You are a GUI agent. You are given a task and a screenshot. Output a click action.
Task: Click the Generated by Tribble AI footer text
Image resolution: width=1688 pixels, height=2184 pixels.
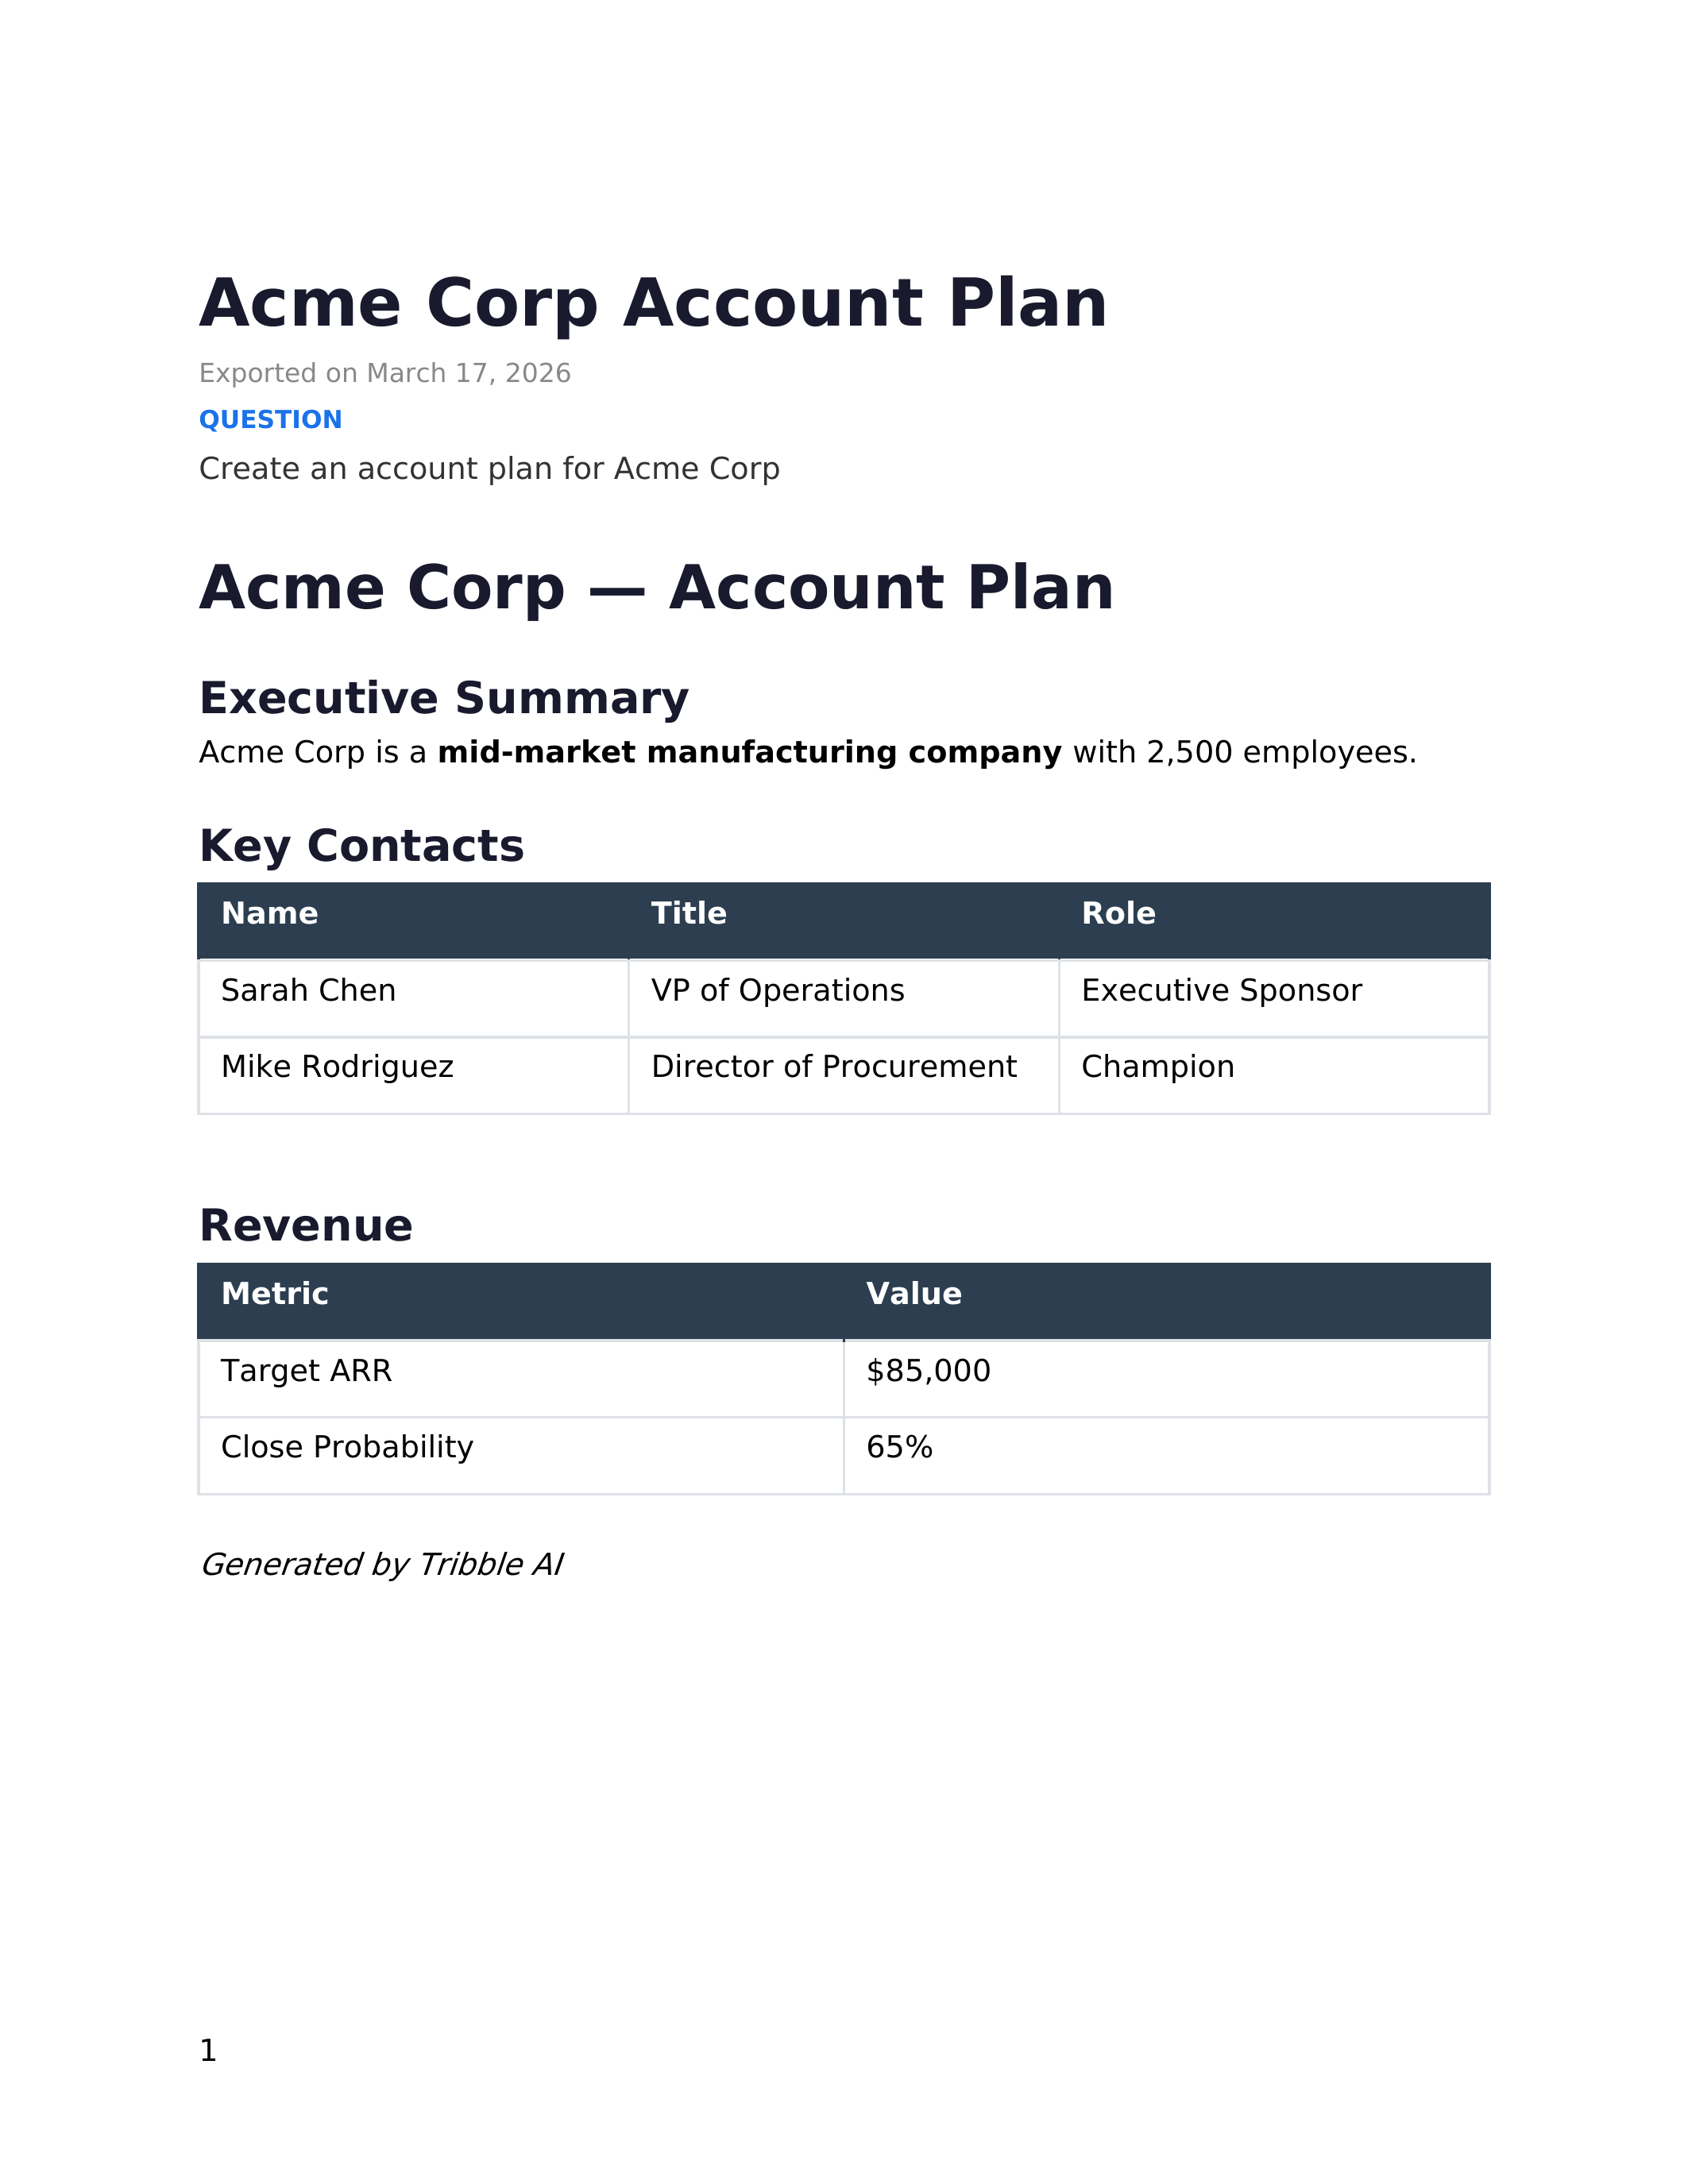point(381,1565)
